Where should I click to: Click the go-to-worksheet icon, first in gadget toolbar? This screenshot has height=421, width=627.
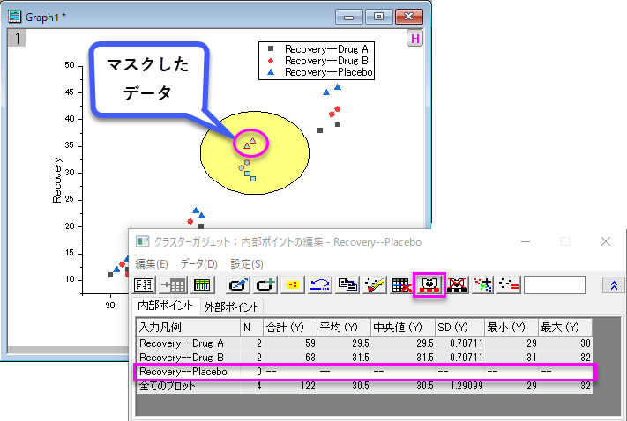tap(144, 284)
